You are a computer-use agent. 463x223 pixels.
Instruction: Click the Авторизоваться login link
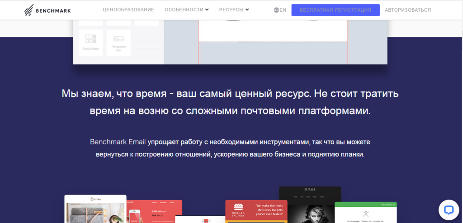pos(407,10)
